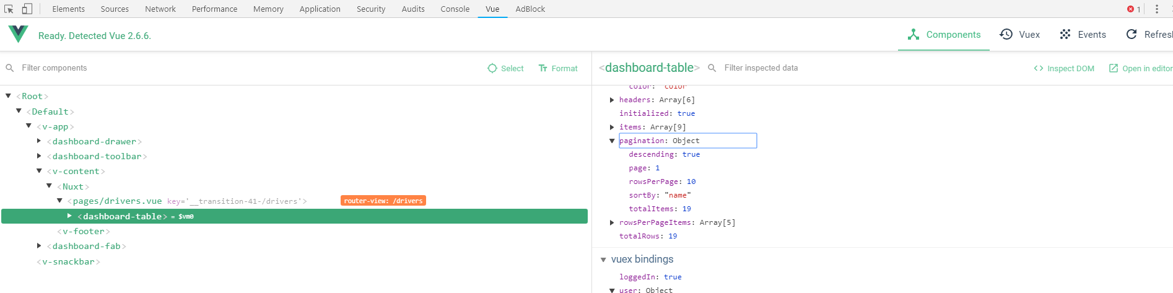
Task: Select the v-snackbar component
Action: [x=68, y=261]
